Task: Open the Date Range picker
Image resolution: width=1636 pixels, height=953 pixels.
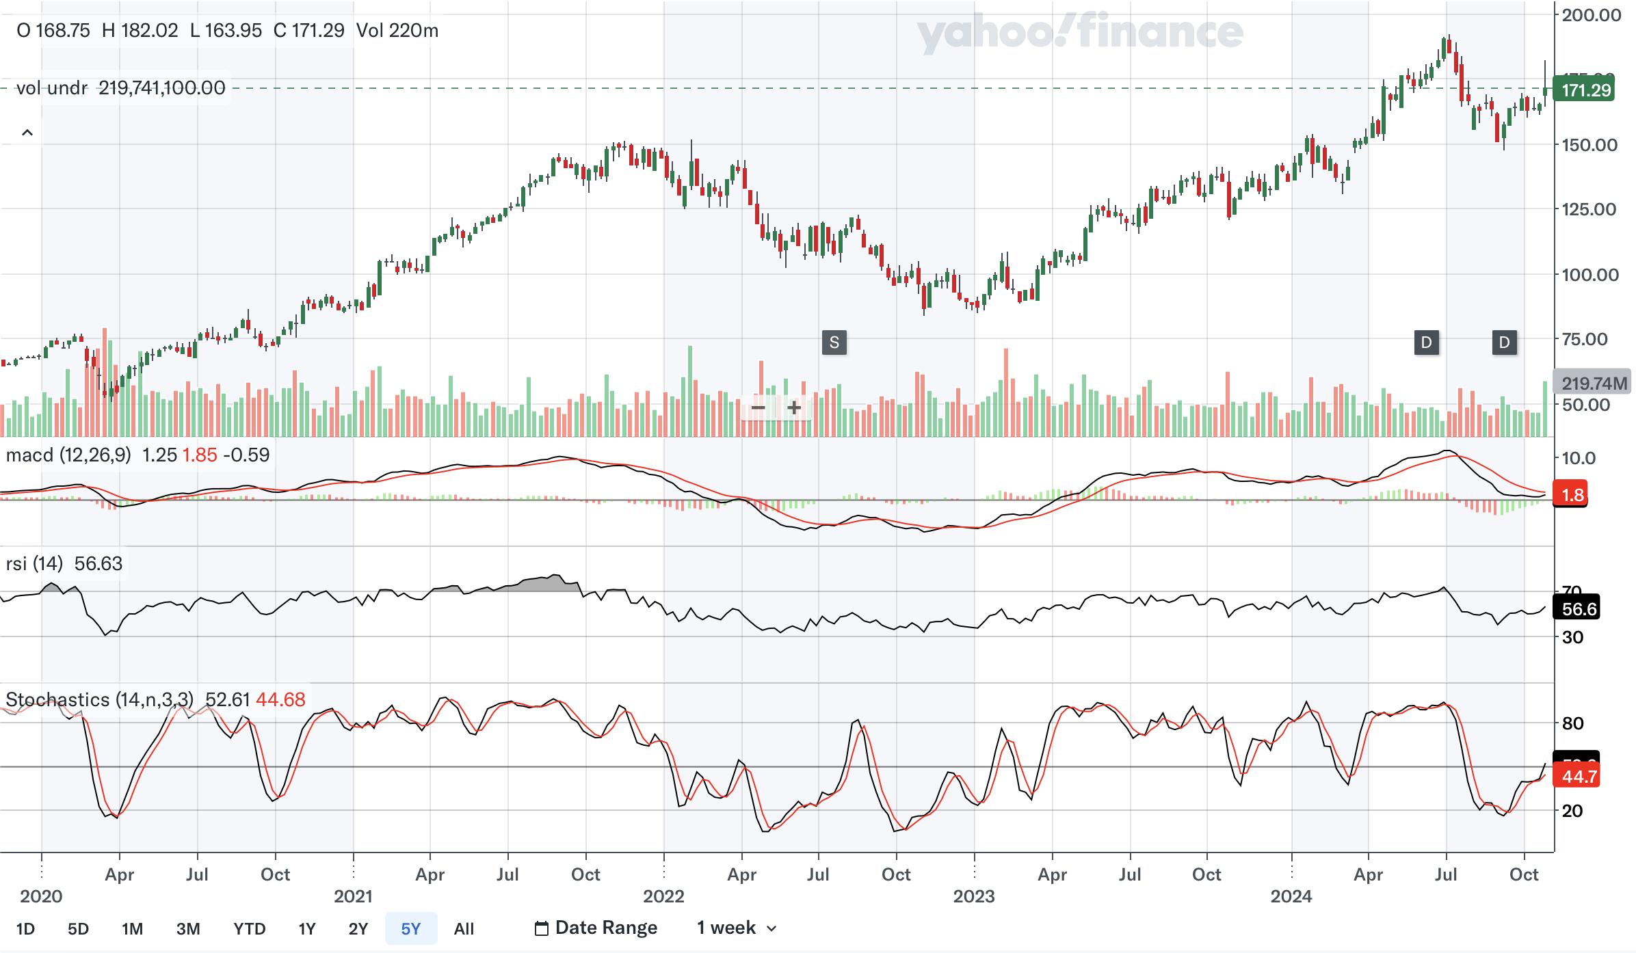Action: click(x=606, y=928)
